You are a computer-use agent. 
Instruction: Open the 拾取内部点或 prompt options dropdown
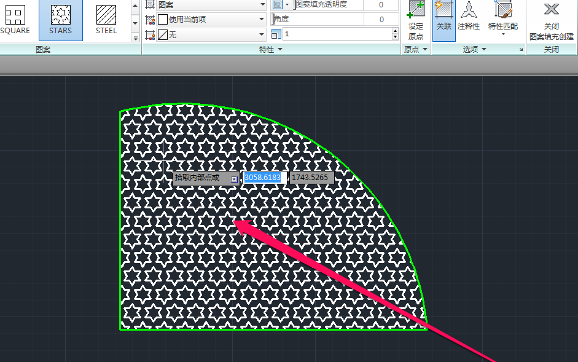234,179
